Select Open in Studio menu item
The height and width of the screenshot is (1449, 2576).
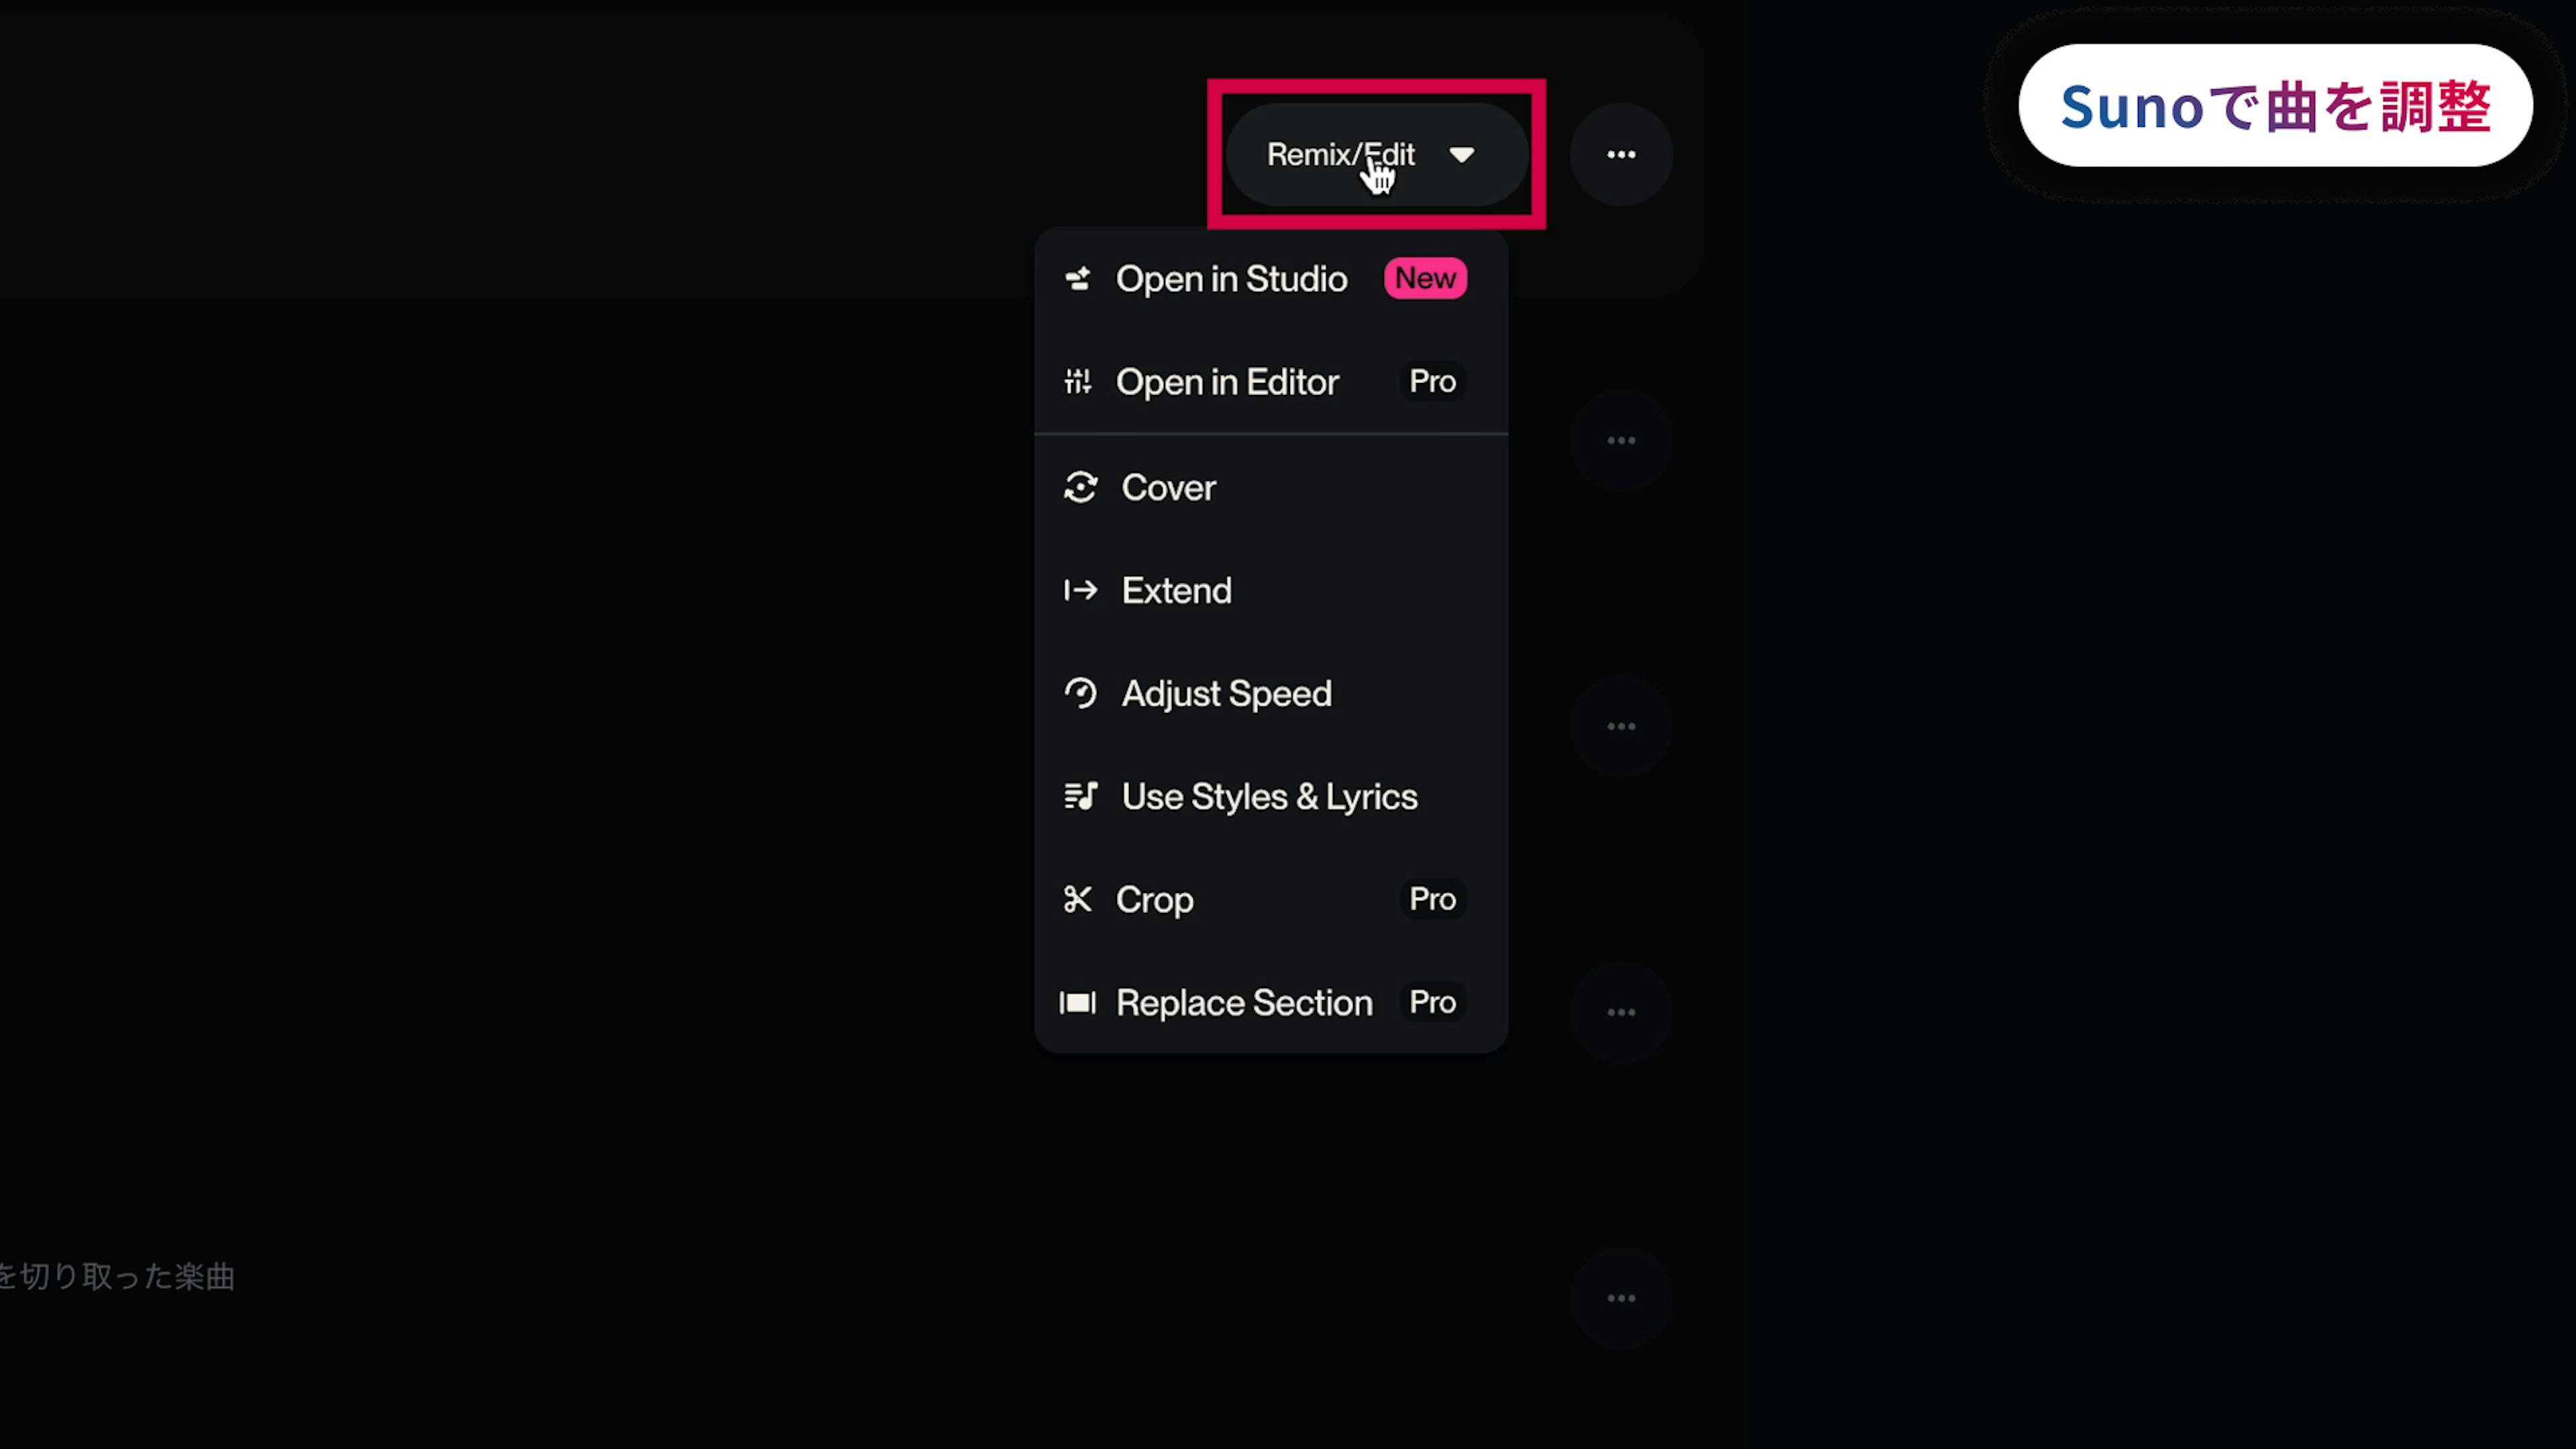click(x=1231, y=279)
